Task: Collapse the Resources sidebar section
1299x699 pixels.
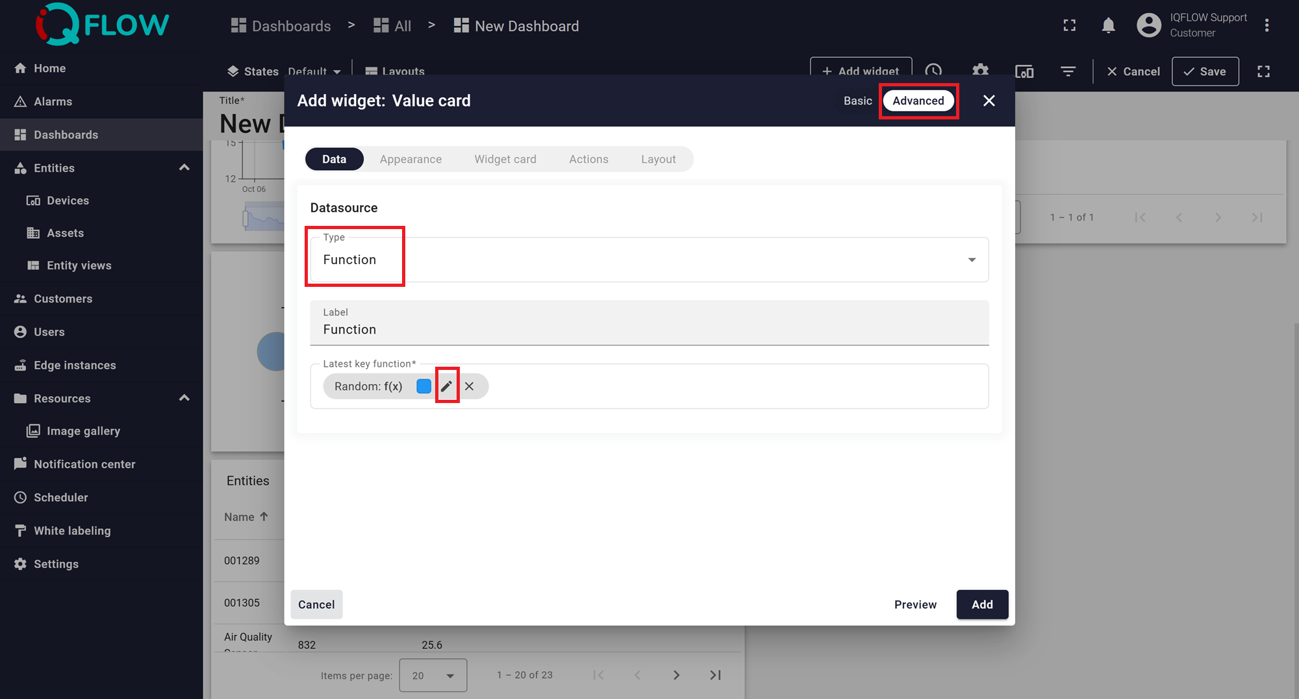Action: tap(184, 398)
